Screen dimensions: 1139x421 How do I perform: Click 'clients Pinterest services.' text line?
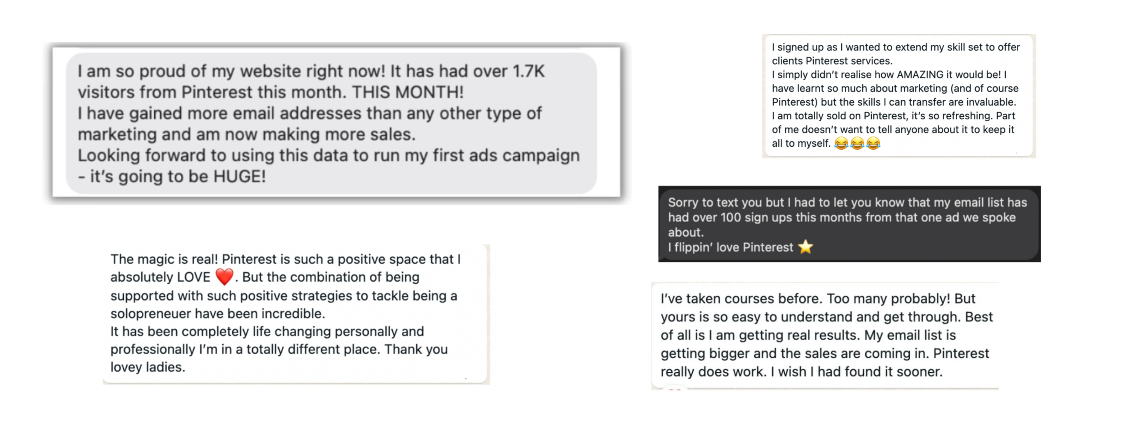click(x=832, y=61)
